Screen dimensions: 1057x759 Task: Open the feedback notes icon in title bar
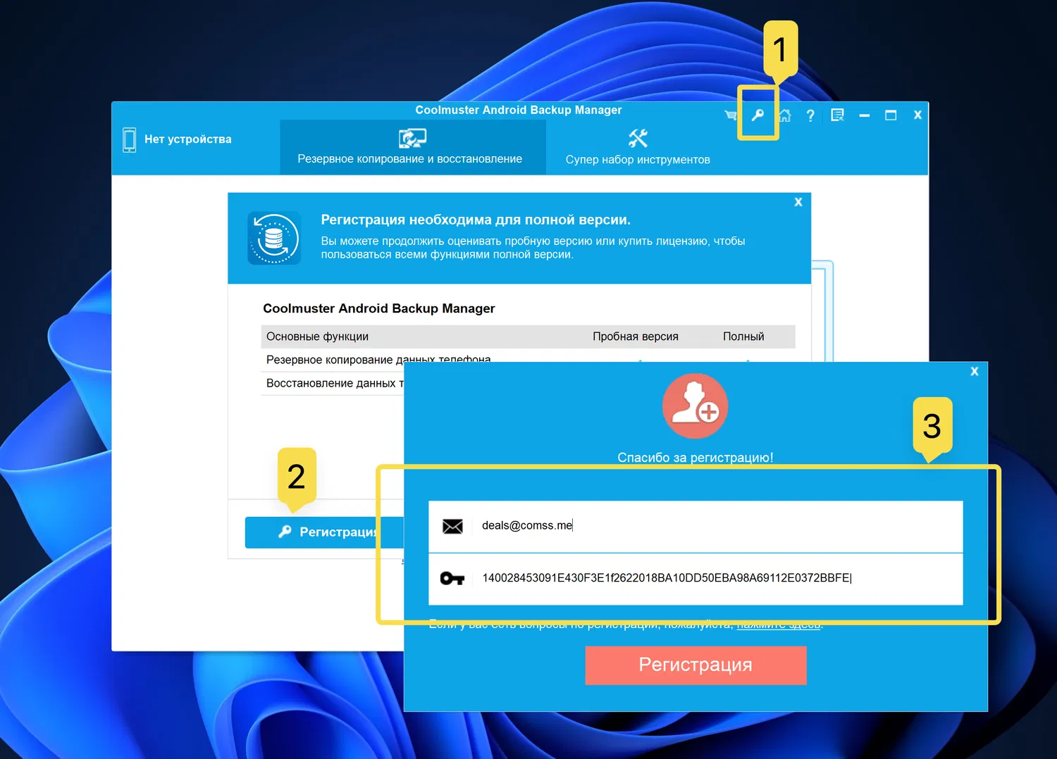pos(837,115)
